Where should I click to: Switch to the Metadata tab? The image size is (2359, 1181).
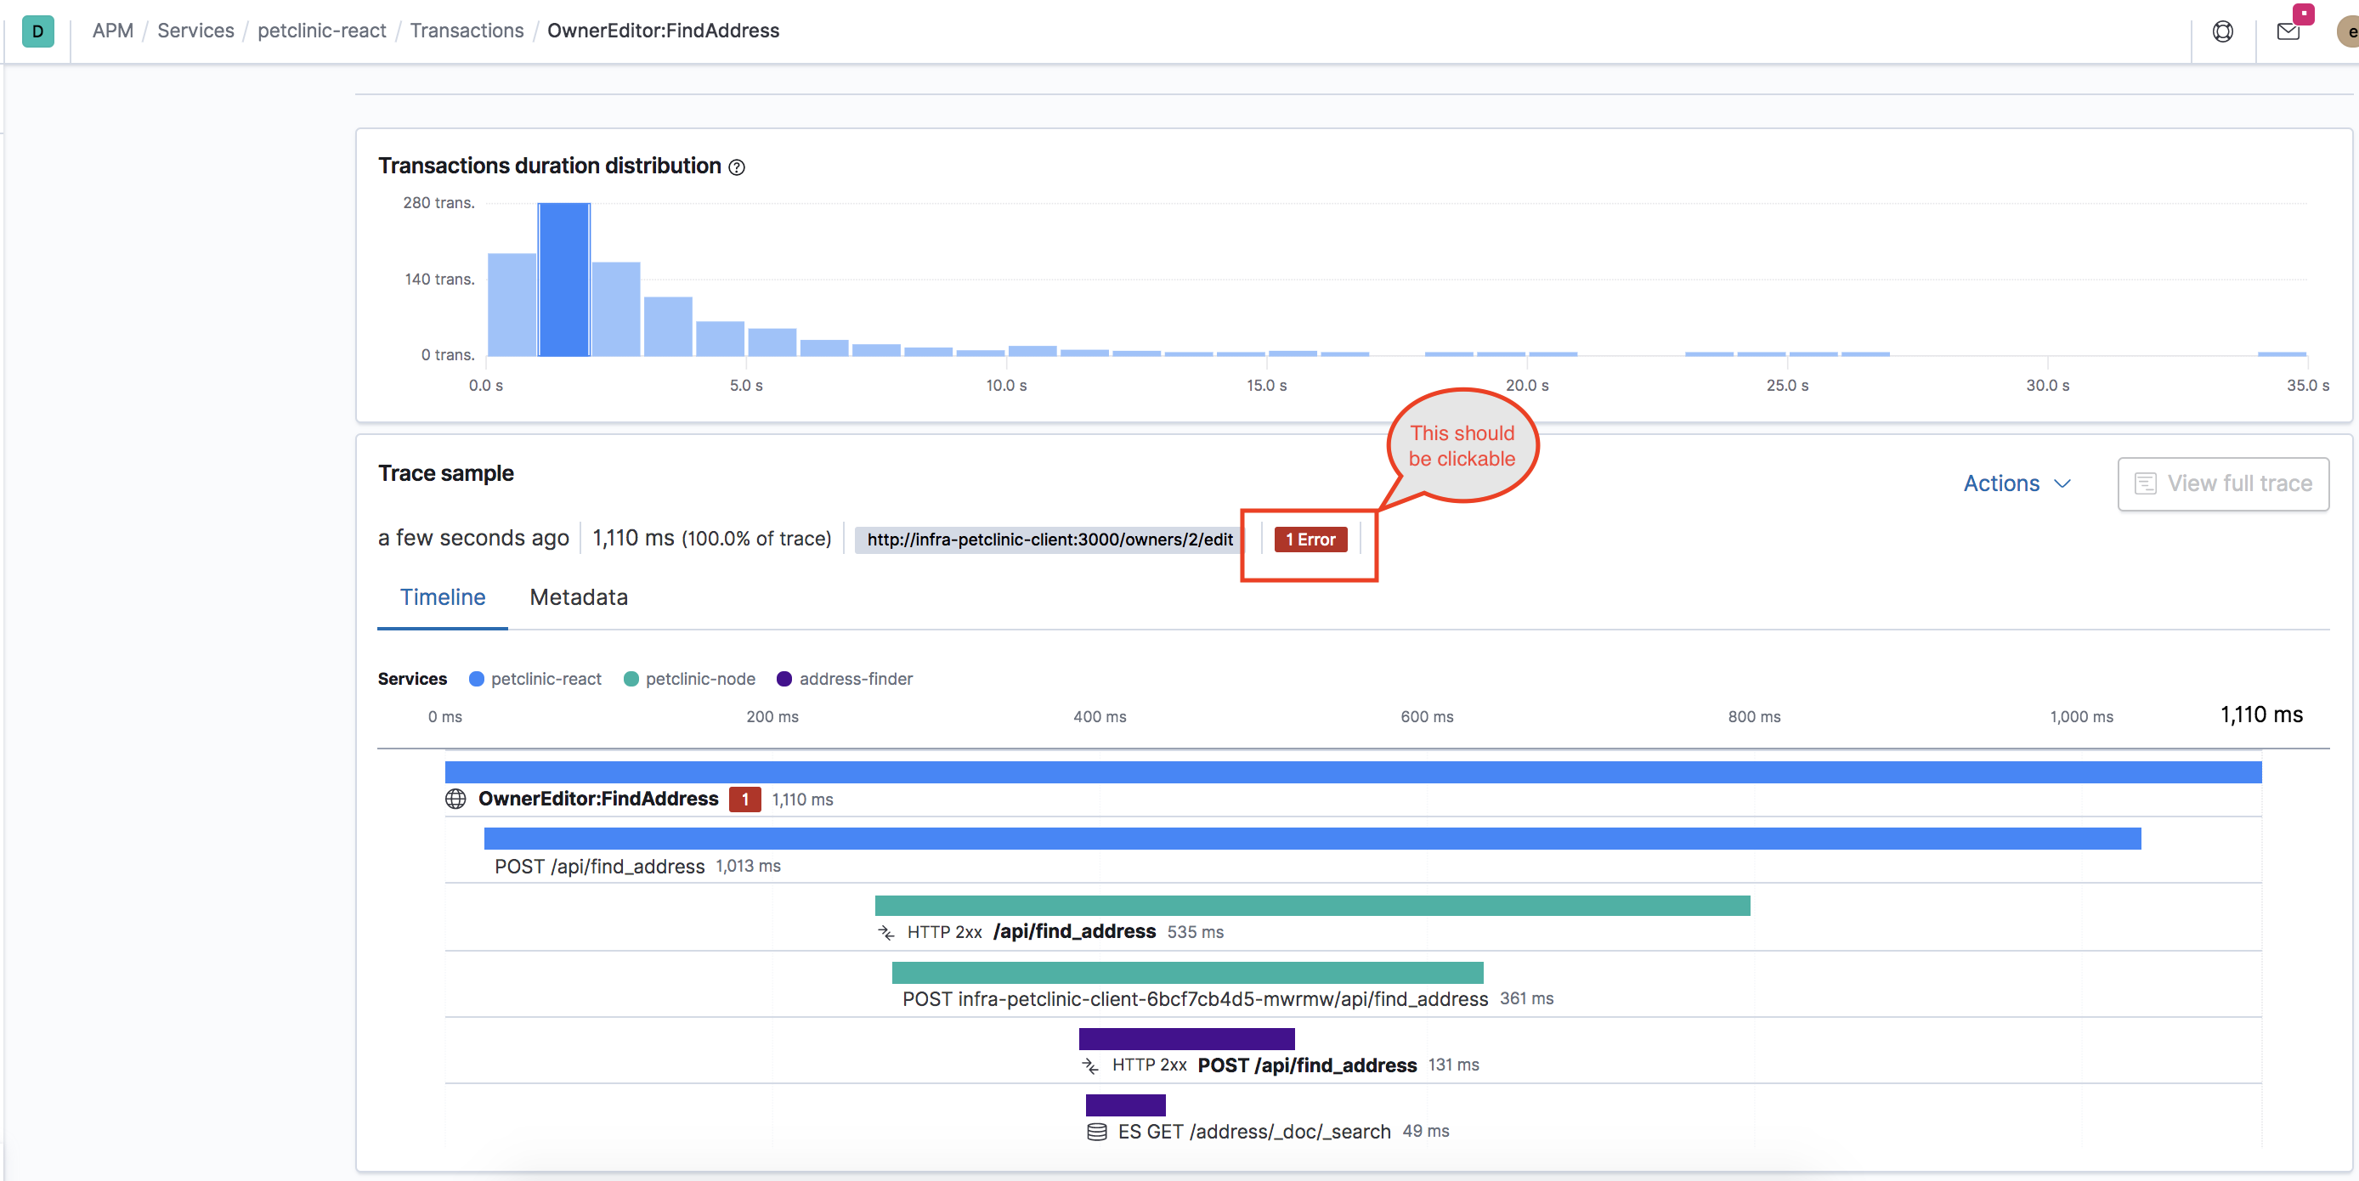pos(578,597)
